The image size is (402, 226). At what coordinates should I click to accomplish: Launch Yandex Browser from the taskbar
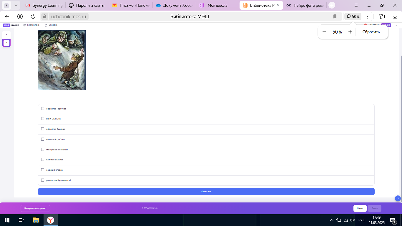pos(51,220)
